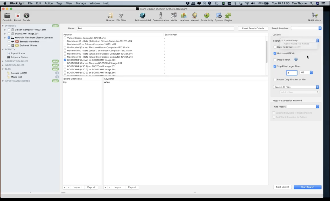Enable the Deep Search checkbox
The image size is (330, 201).
click(x=275, y=60)
